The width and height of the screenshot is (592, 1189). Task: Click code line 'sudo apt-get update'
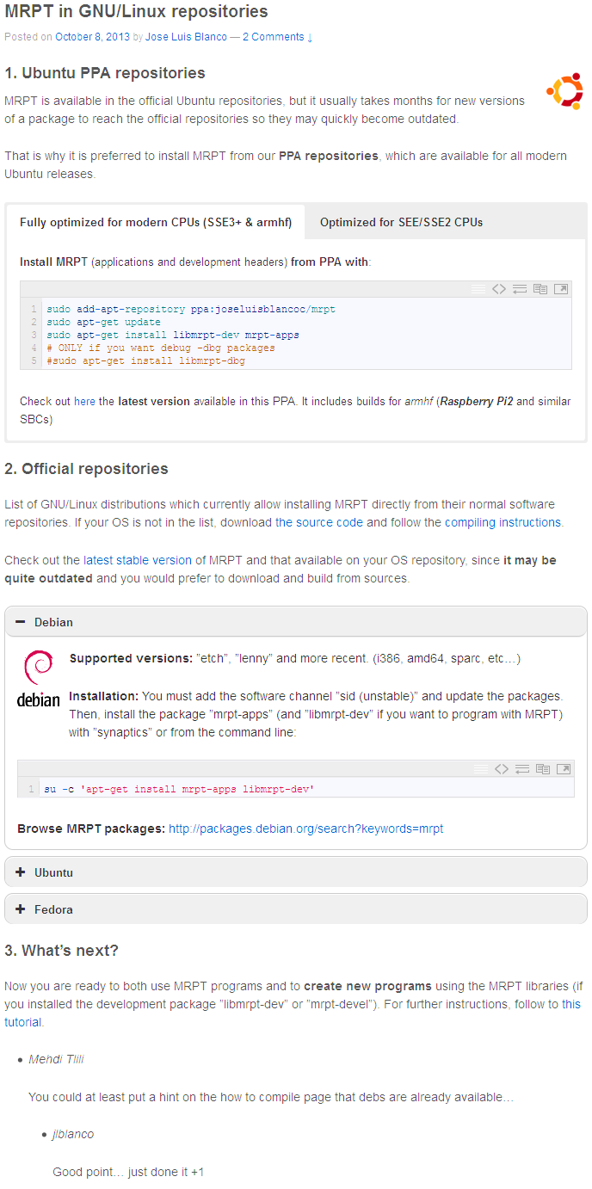103,322
